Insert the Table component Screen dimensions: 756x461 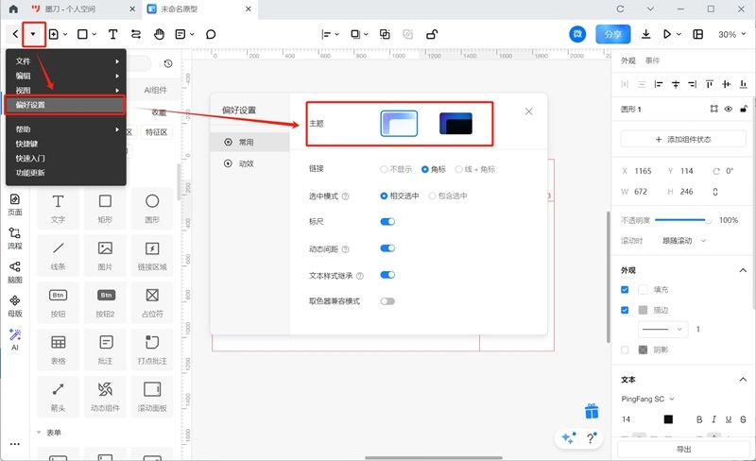click(58, 347)
